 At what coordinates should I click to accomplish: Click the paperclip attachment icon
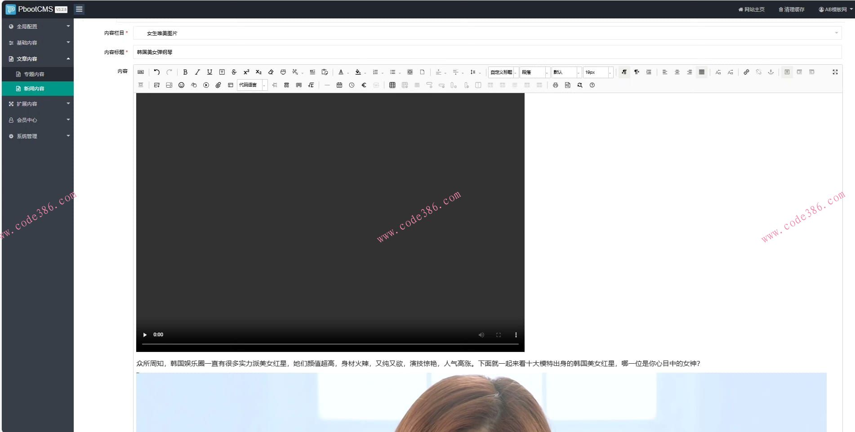tap(218, 85)
